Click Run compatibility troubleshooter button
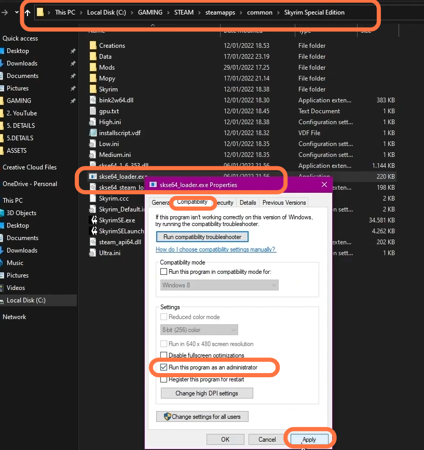The height and width of the screenshot is (450, 424). (x=202, y=237)
